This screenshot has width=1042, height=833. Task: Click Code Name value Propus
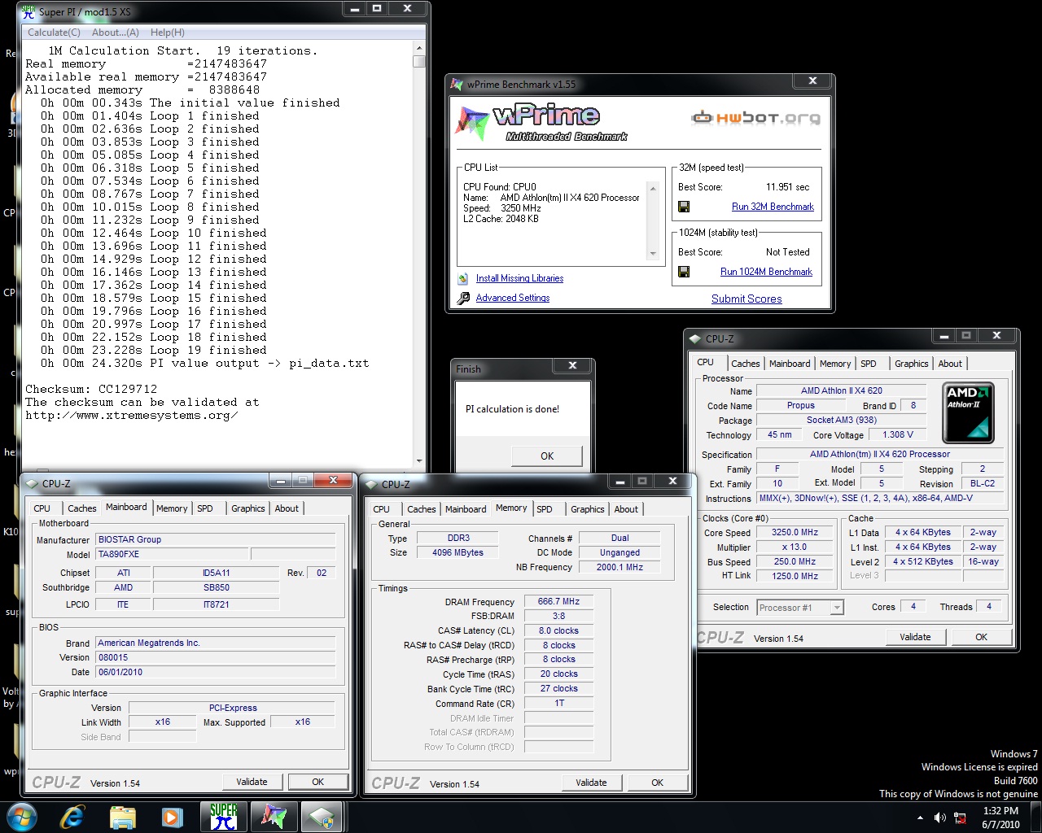(801, 405)
